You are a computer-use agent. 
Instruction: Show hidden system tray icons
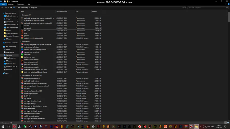pyautogui.click(x=201, y=127)
